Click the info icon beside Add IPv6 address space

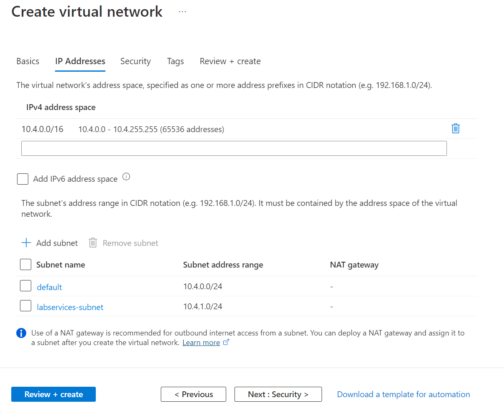click(126, 176)
